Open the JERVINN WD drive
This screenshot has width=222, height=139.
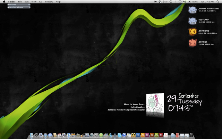coord(193,32)
